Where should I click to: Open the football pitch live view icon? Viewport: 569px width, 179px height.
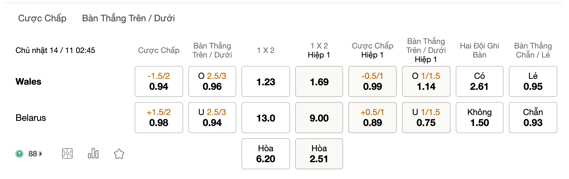(67, 153)
